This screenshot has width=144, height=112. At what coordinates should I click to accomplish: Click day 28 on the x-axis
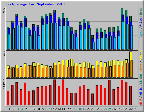pos(122,109)
